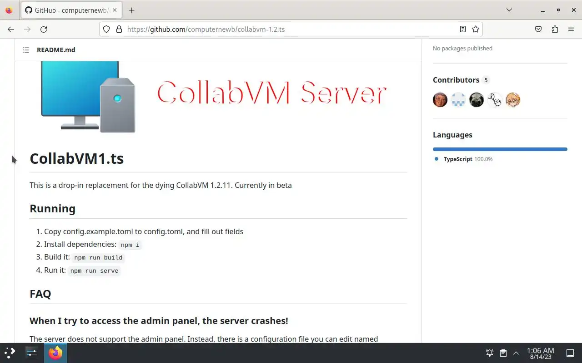Open the fourth contributor avatar

click(495, 100)
